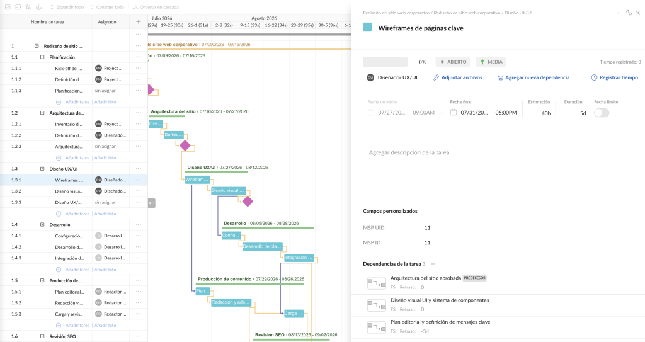Click Añadir hito under Arquitectura de...
This screenshot has width=645, height=342.
click(105, 157)
